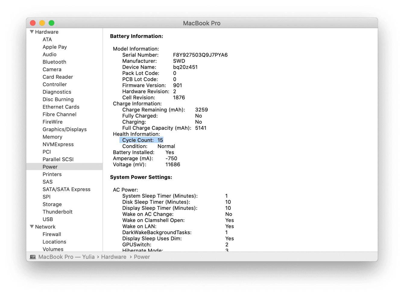Open Bluetooth hardware info
Screen dimensions: 404x296
pos(54,62)
